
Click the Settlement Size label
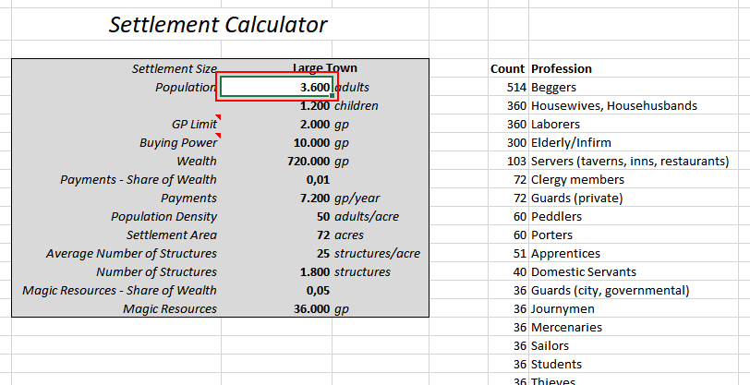point(175,69)
